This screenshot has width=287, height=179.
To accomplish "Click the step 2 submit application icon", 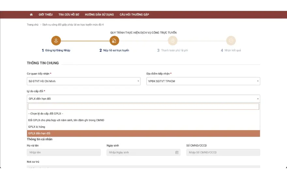I will 114,41.
